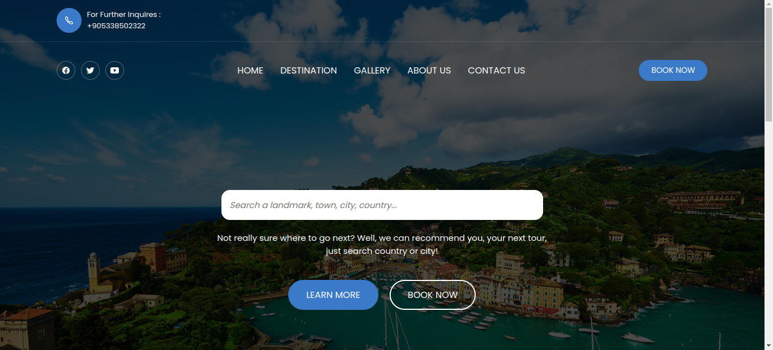Open the Twitter social icon
773x350 pixels.
click(90, 71)
